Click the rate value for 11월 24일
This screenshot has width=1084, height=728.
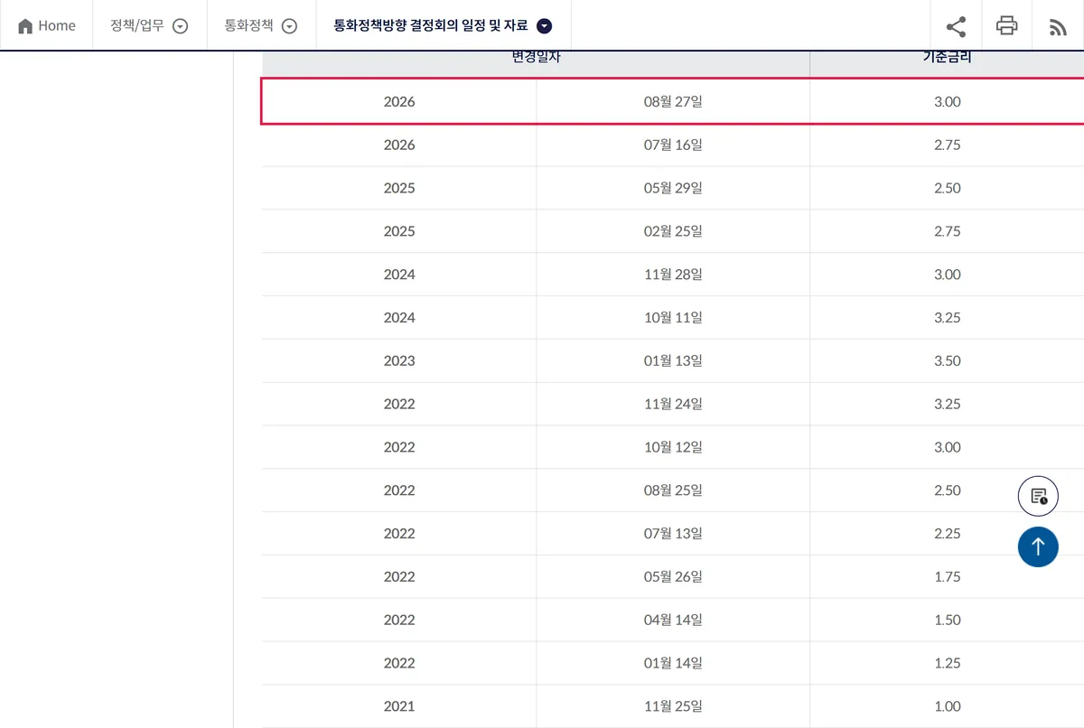point(947,404)
